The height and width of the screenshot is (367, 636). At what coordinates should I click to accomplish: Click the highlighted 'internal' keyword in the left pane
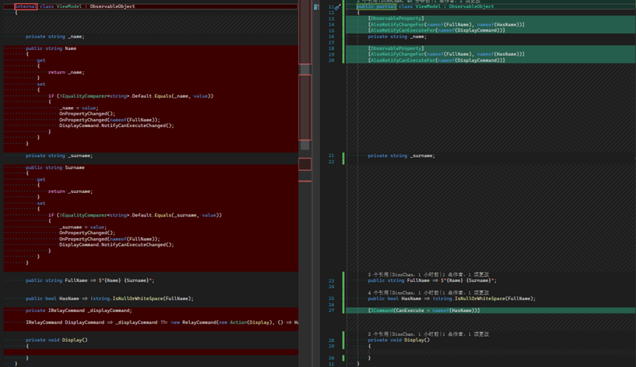coord(26,7)
